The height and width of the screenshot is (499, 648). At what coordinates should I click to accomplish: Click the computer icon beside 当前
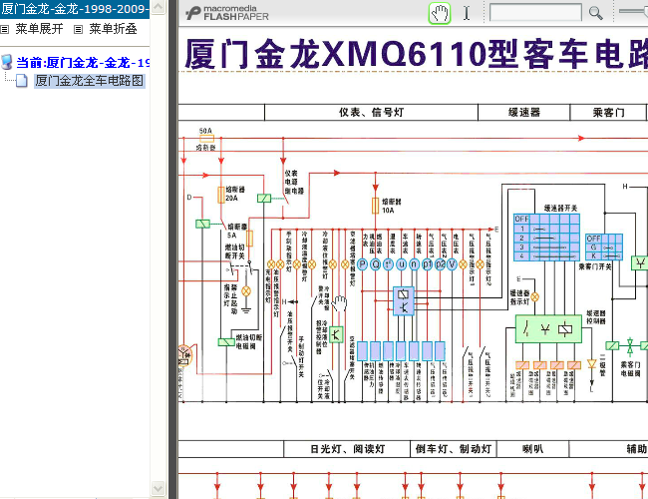7,62
